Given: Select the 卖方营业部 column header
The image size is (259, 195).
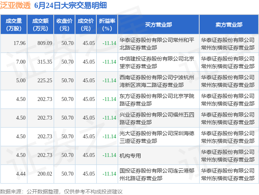Looking at the screenshot, I should pyautogui.click(x=229, y=25).
